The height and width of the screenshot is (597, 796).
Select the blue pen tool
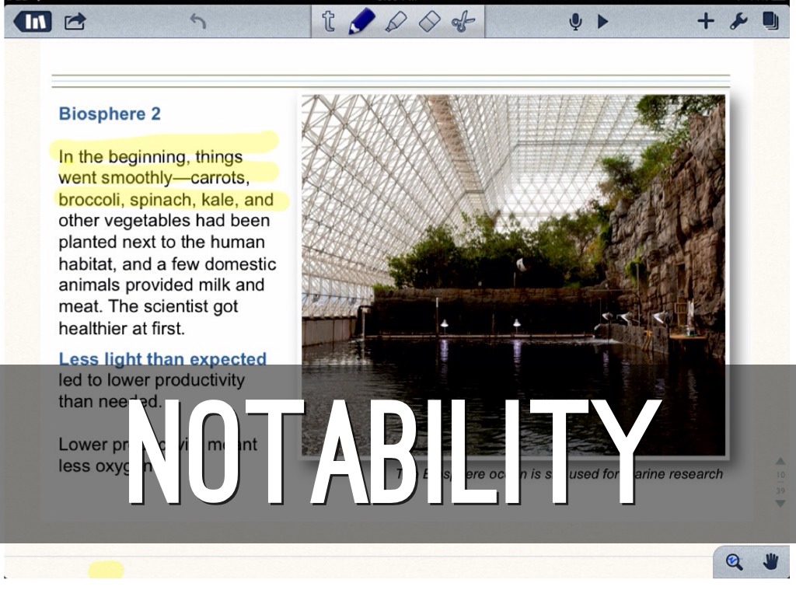[361, 21]
